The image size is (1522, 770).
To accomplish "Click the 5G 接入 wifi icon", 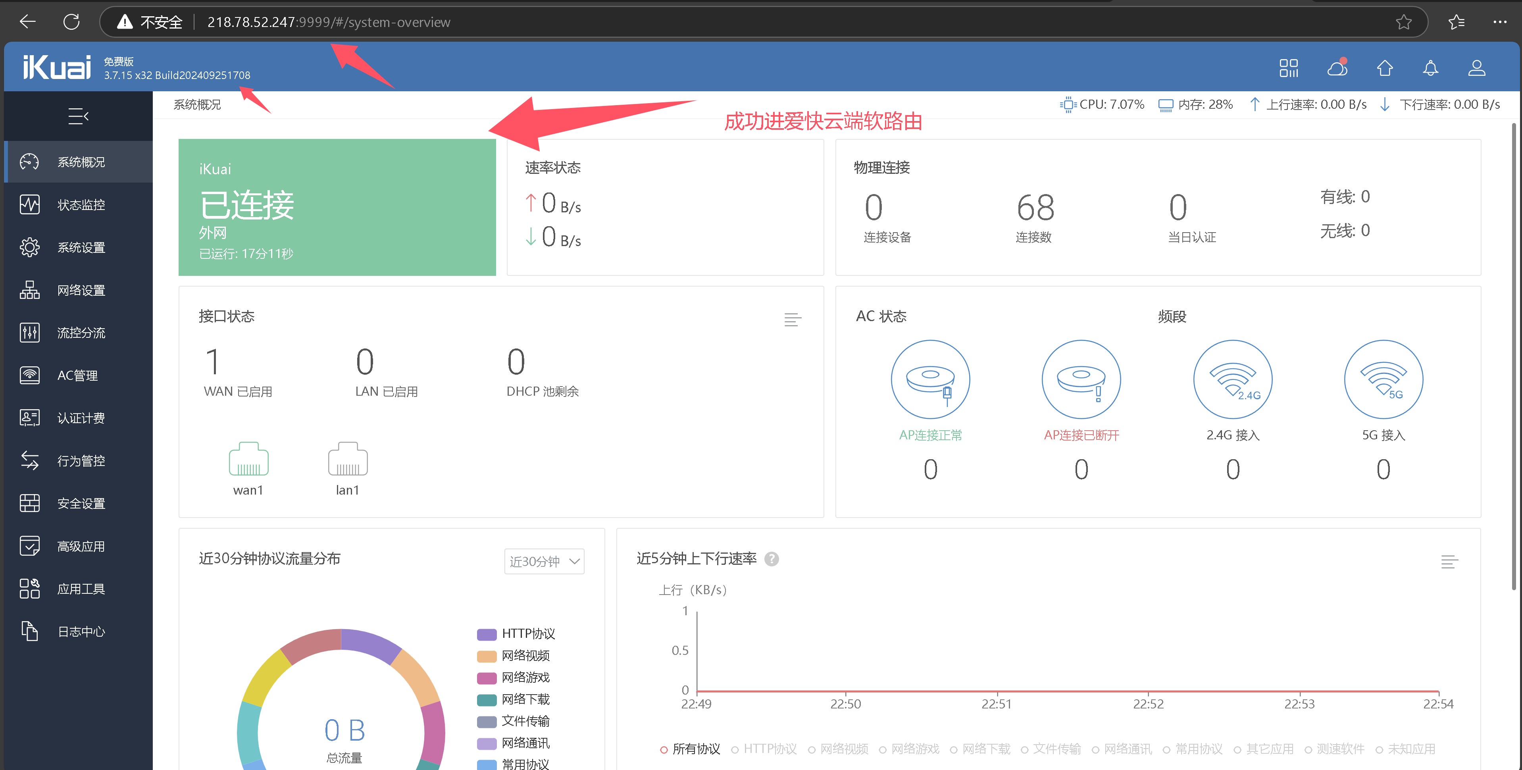I will [1383, 379].
